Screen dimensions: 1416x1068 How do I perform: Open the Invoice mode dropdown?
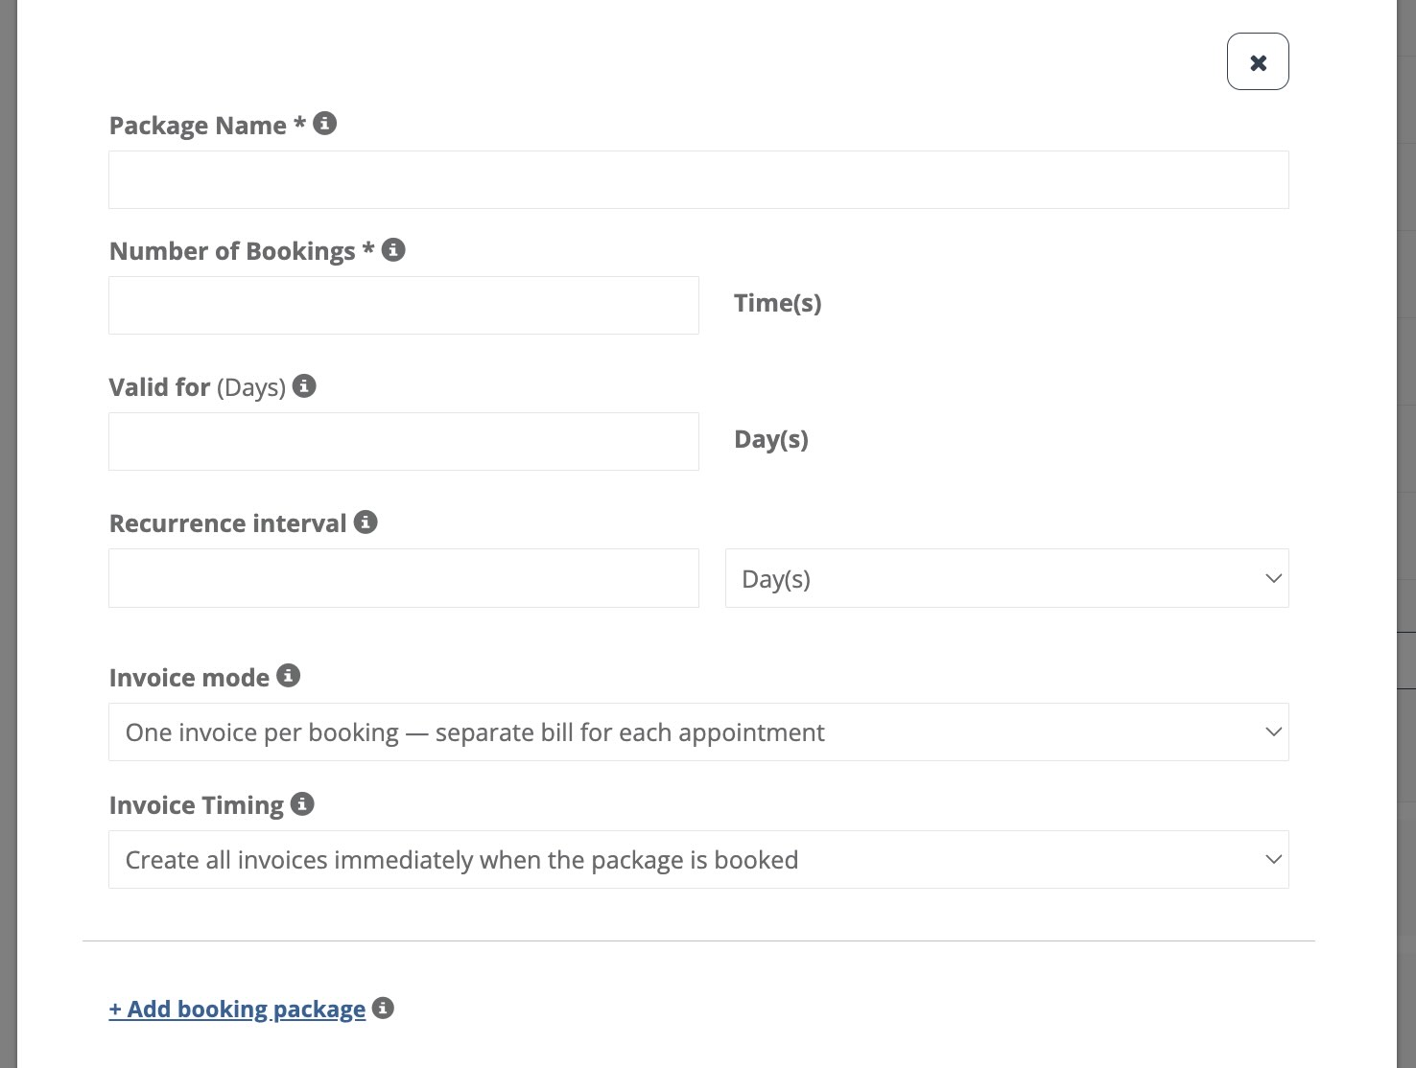click(698, 732)
